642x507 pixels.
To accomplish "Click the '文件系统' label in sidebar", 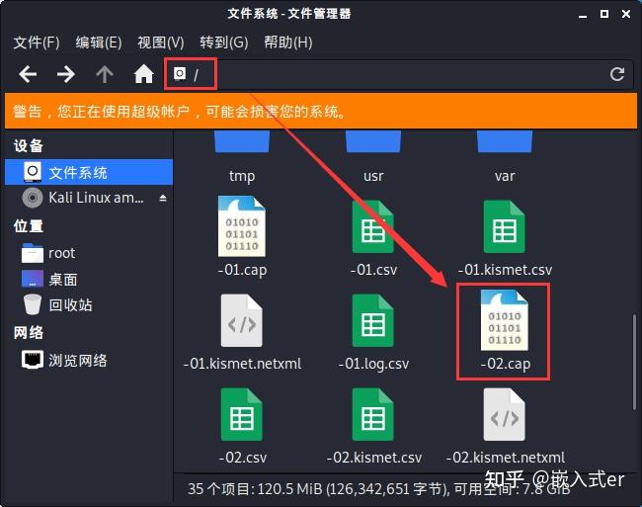I will coord(78,172).
